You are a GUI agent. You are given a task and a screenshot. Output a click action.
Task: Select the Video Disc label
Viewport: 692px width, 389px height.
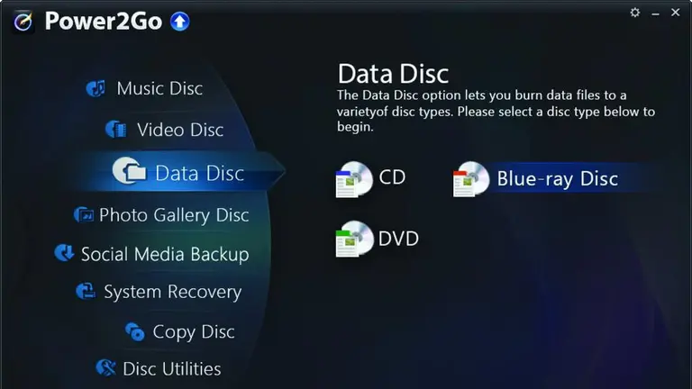coord(180,130)
